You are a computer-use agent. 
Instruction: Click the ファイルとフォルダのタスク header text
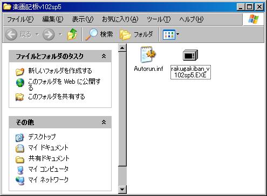coord(50,56)
